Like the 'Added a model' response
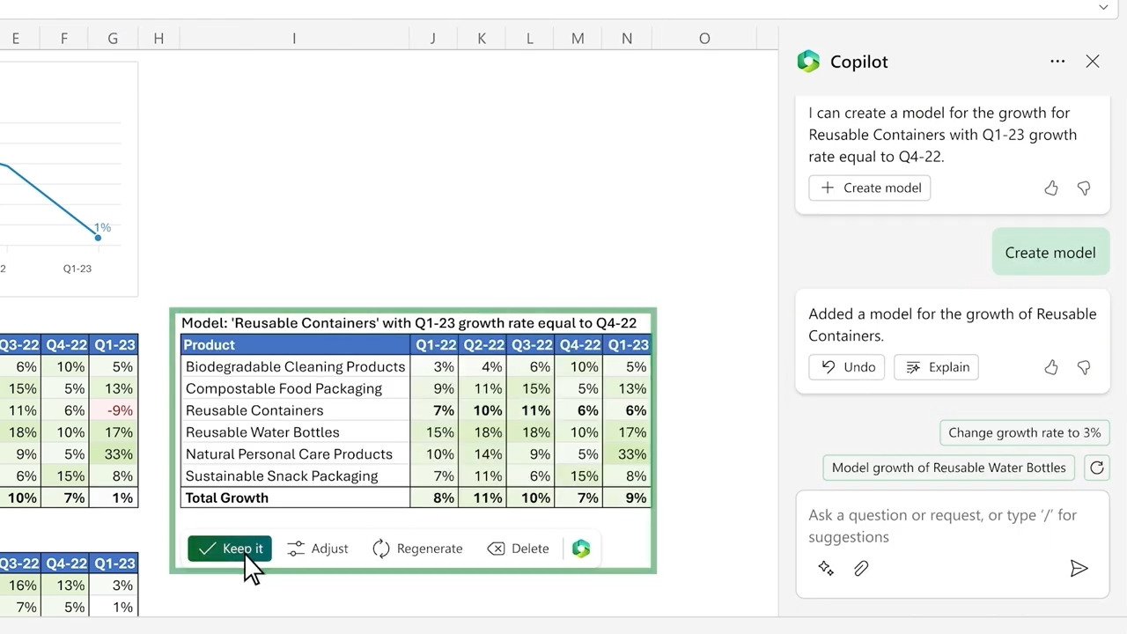 [1051, 367]
